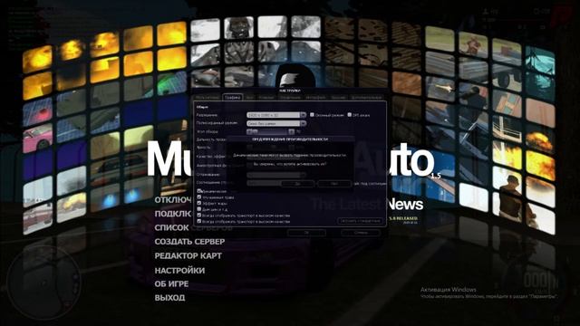Switch to the Мультиплеер settings tab
The height and width of the screenshot is (326, 580).
pyautogui.click(x=208, y=98)
